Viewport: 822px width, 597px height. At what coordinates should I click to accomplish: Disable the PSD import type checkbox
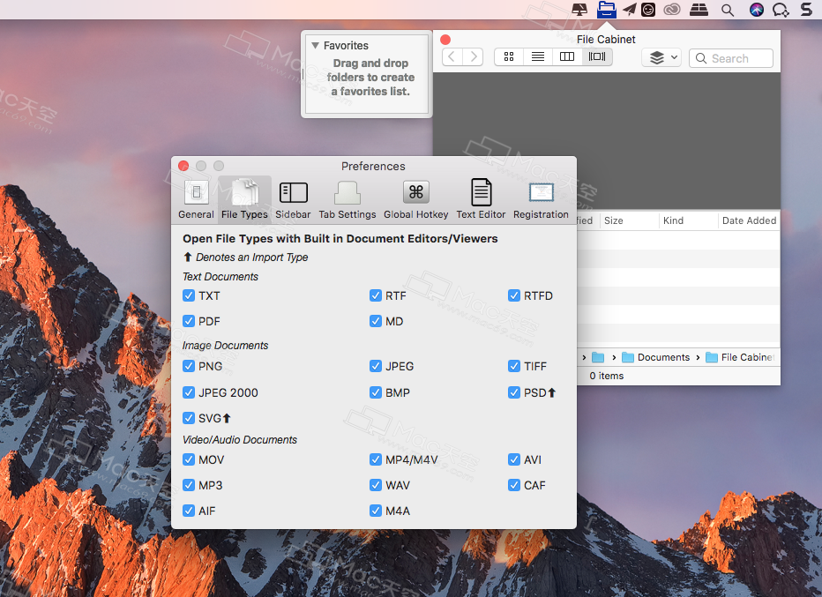pyautogui.click(x=513, y=392)
